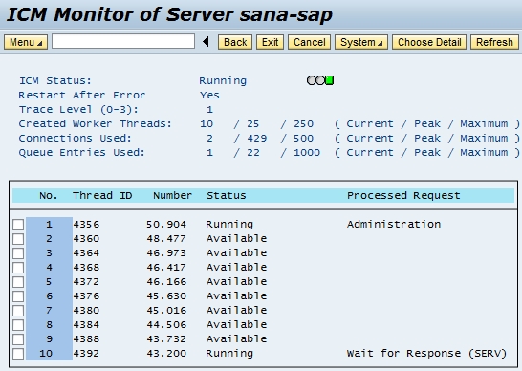Click number value 46.417
The height and width of the screenshot is (371, 522).
(x=166, y=268)
